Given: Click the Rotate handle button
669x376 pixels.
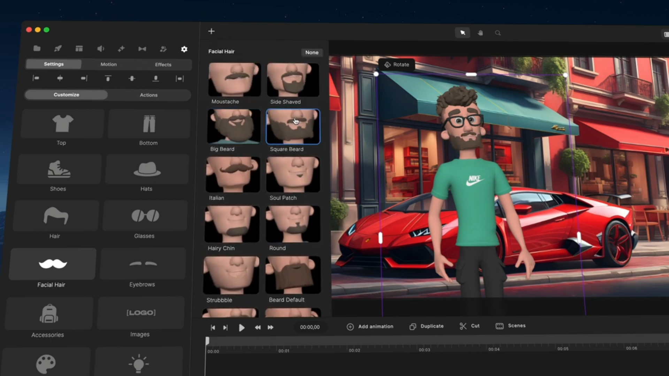Looking at the screenshot, I should click(397, 65).
